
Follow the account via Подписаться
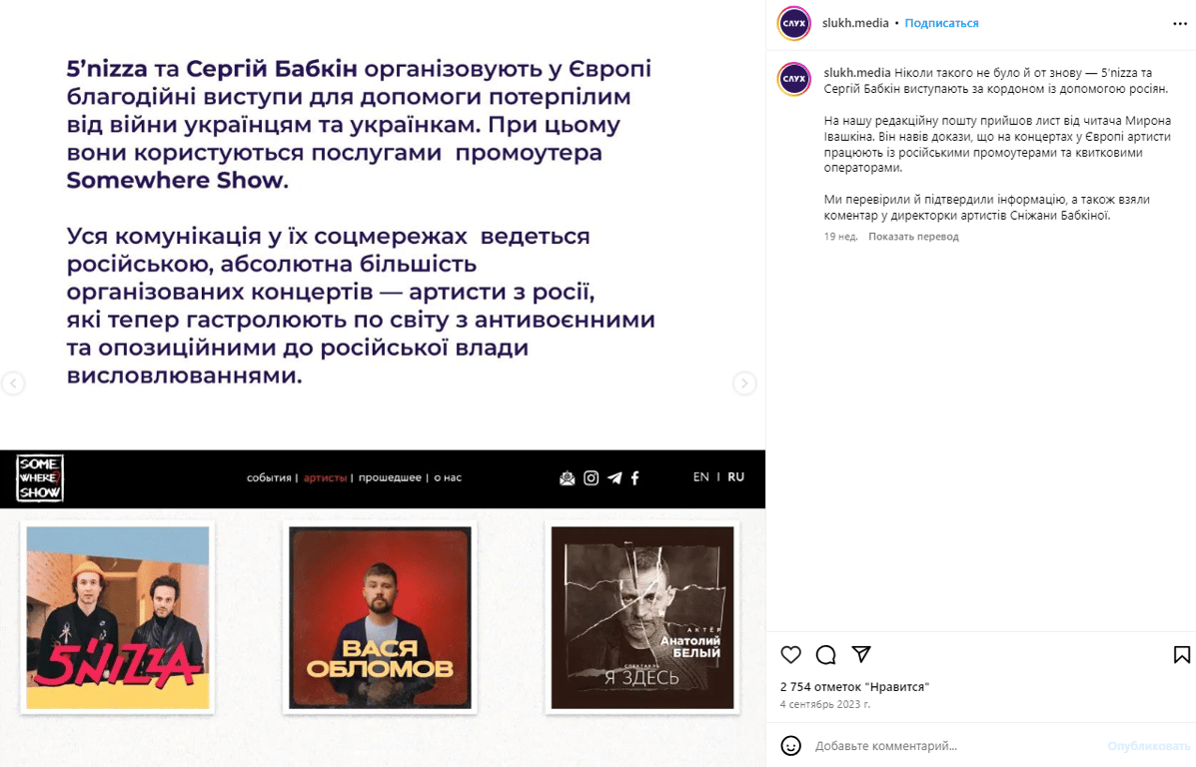click(x=941, y=23)
